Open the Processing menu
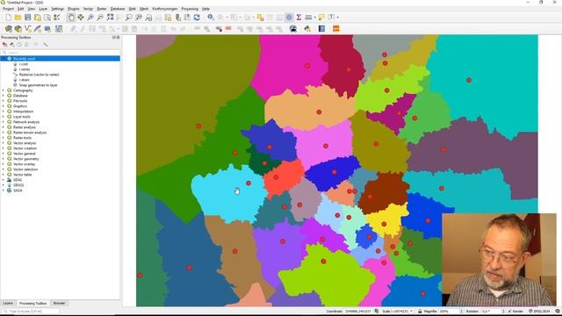562x316 pixels. [190, 9]
